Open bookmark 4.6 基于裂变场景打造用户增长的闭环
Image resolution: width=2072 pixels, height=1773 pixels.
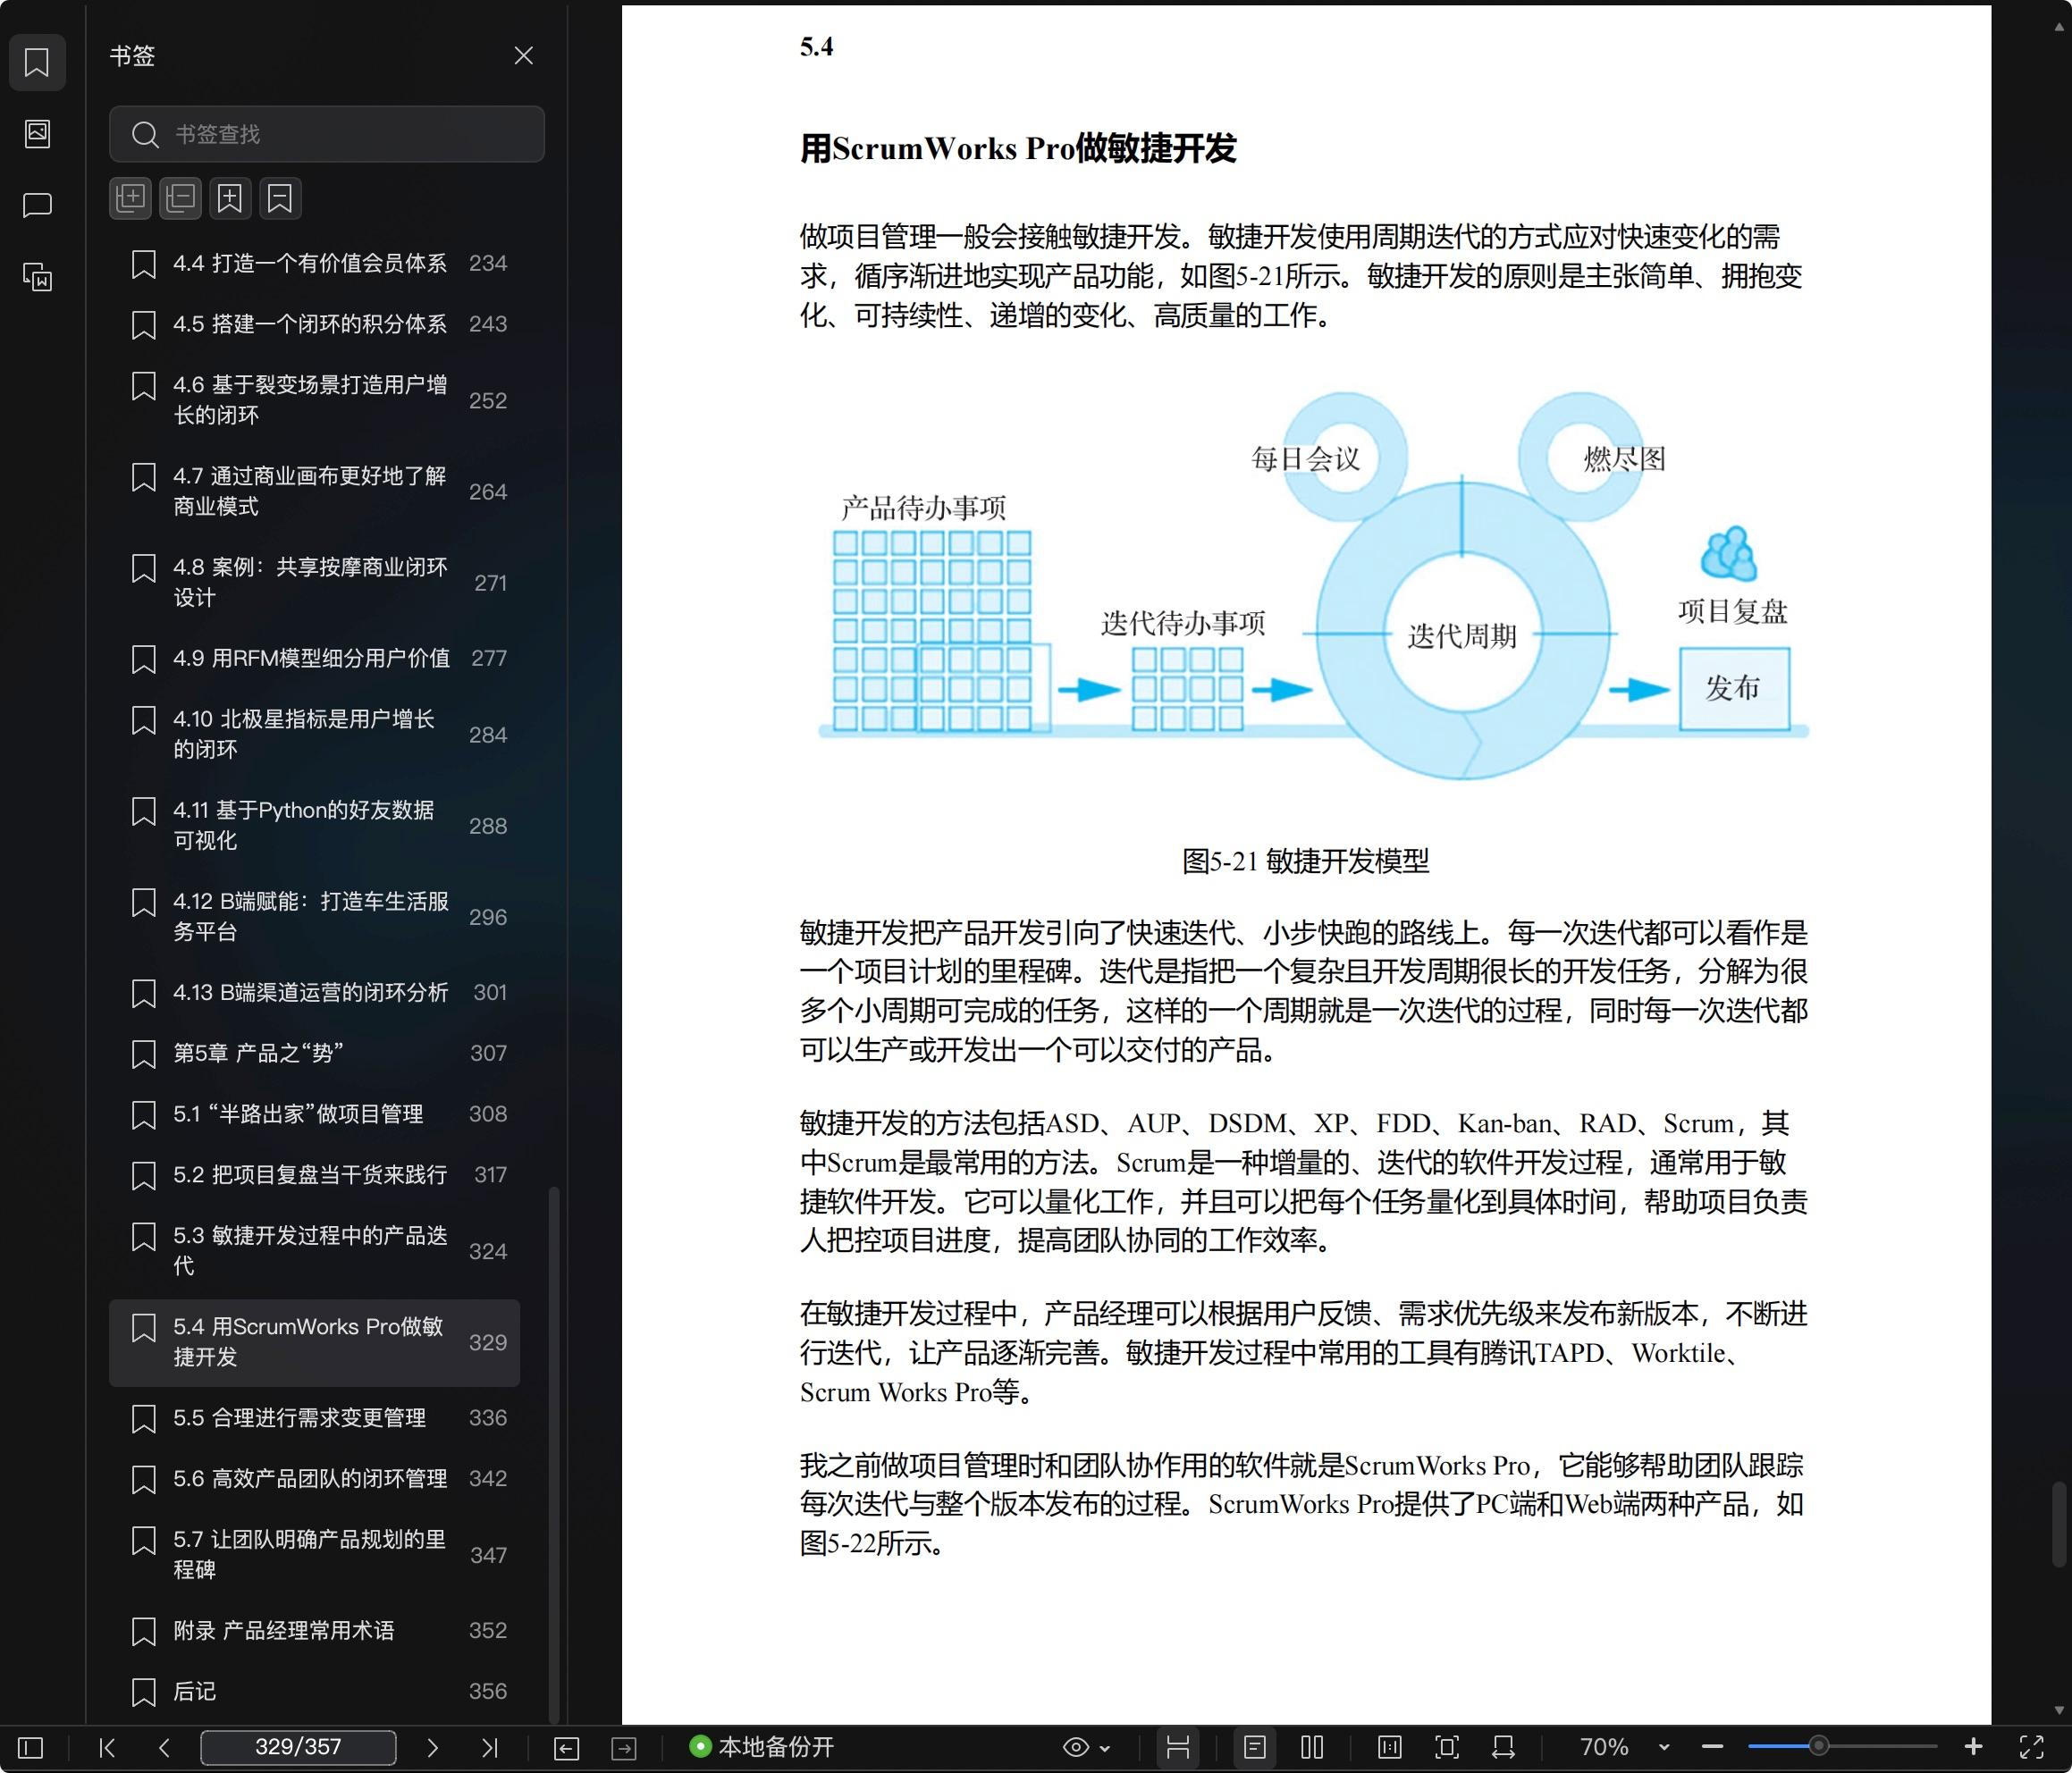[x=315, y=400]
